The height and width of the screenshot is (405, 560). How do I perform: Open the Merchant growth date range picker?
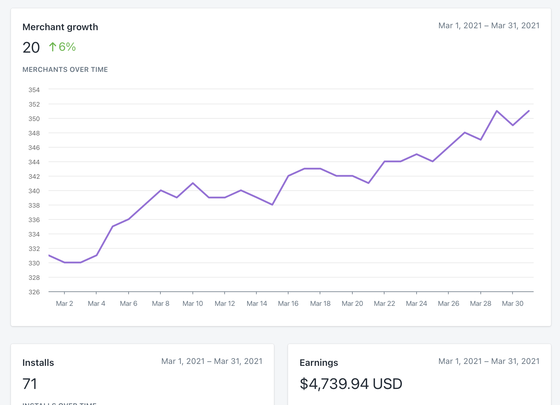point(489,25)
